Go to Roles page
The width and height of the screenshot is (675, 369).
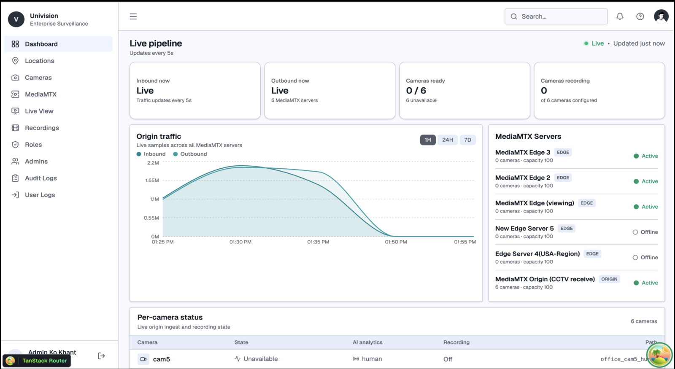pyautogui.click(x=58, y=145)
